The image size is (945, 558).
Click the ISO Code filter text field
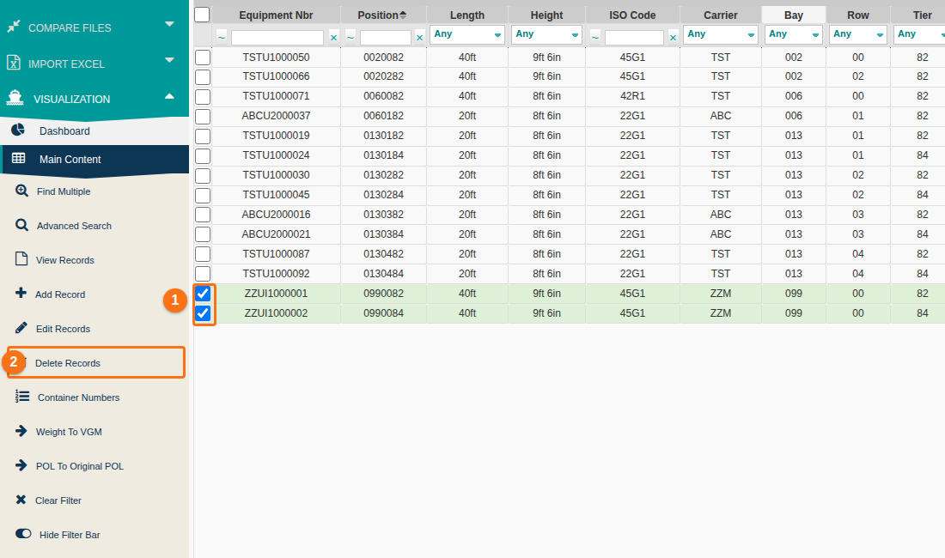click(634, 38)
